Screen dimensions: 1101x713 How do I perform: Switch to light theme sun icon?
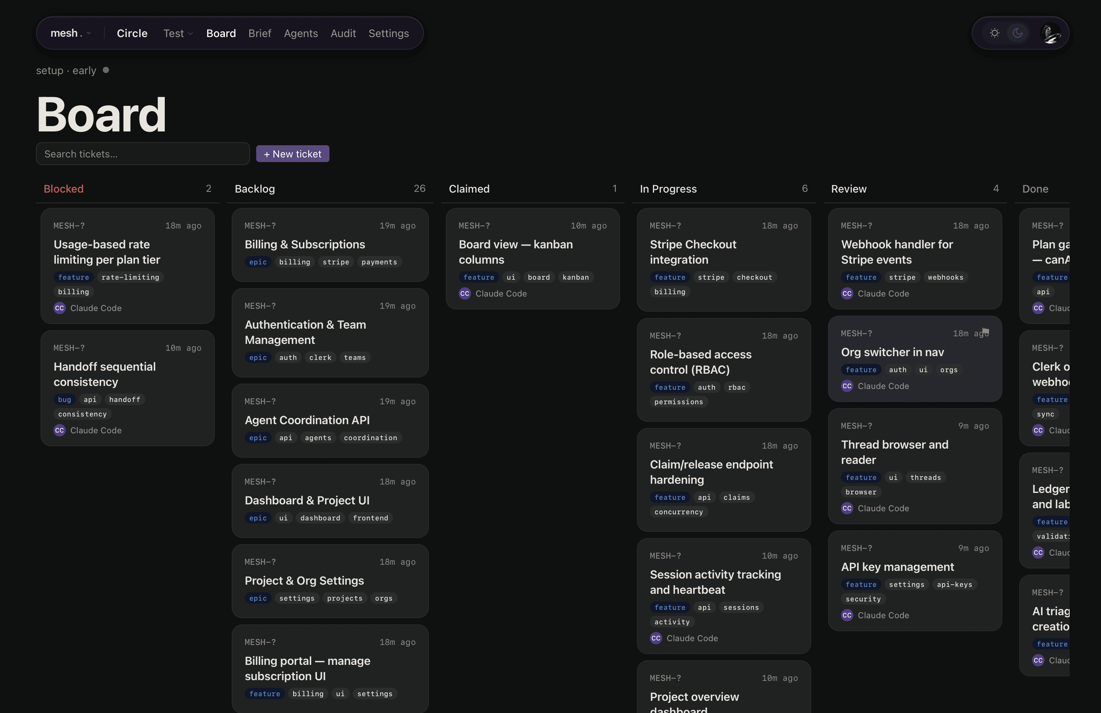pos(994,33)
